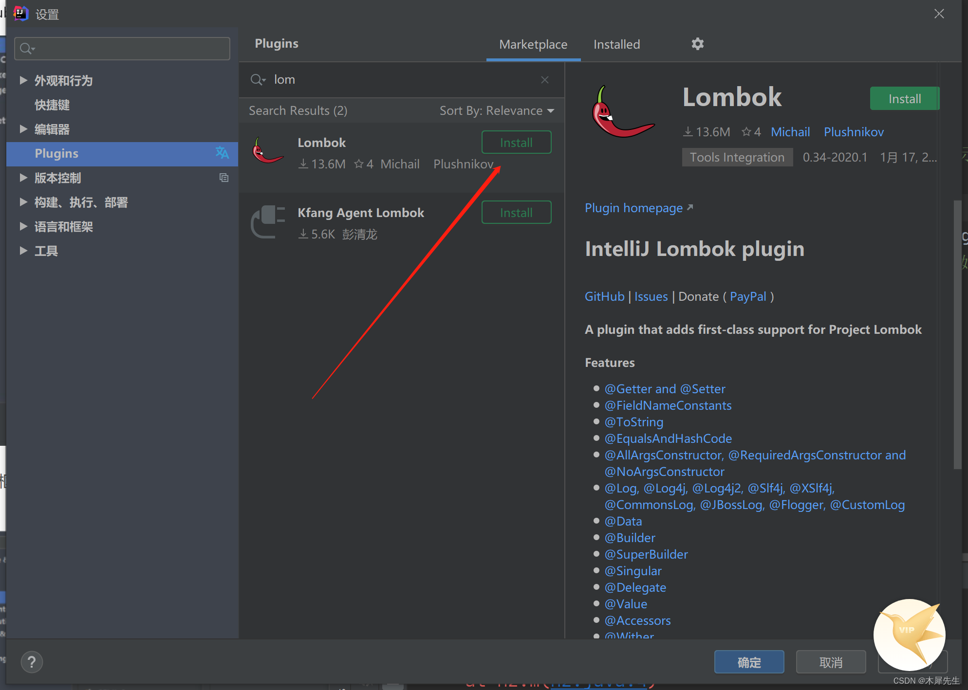Click the IntelliJ logo in title bar
Viewport: 968px width, 690px height.
point(20,14)
